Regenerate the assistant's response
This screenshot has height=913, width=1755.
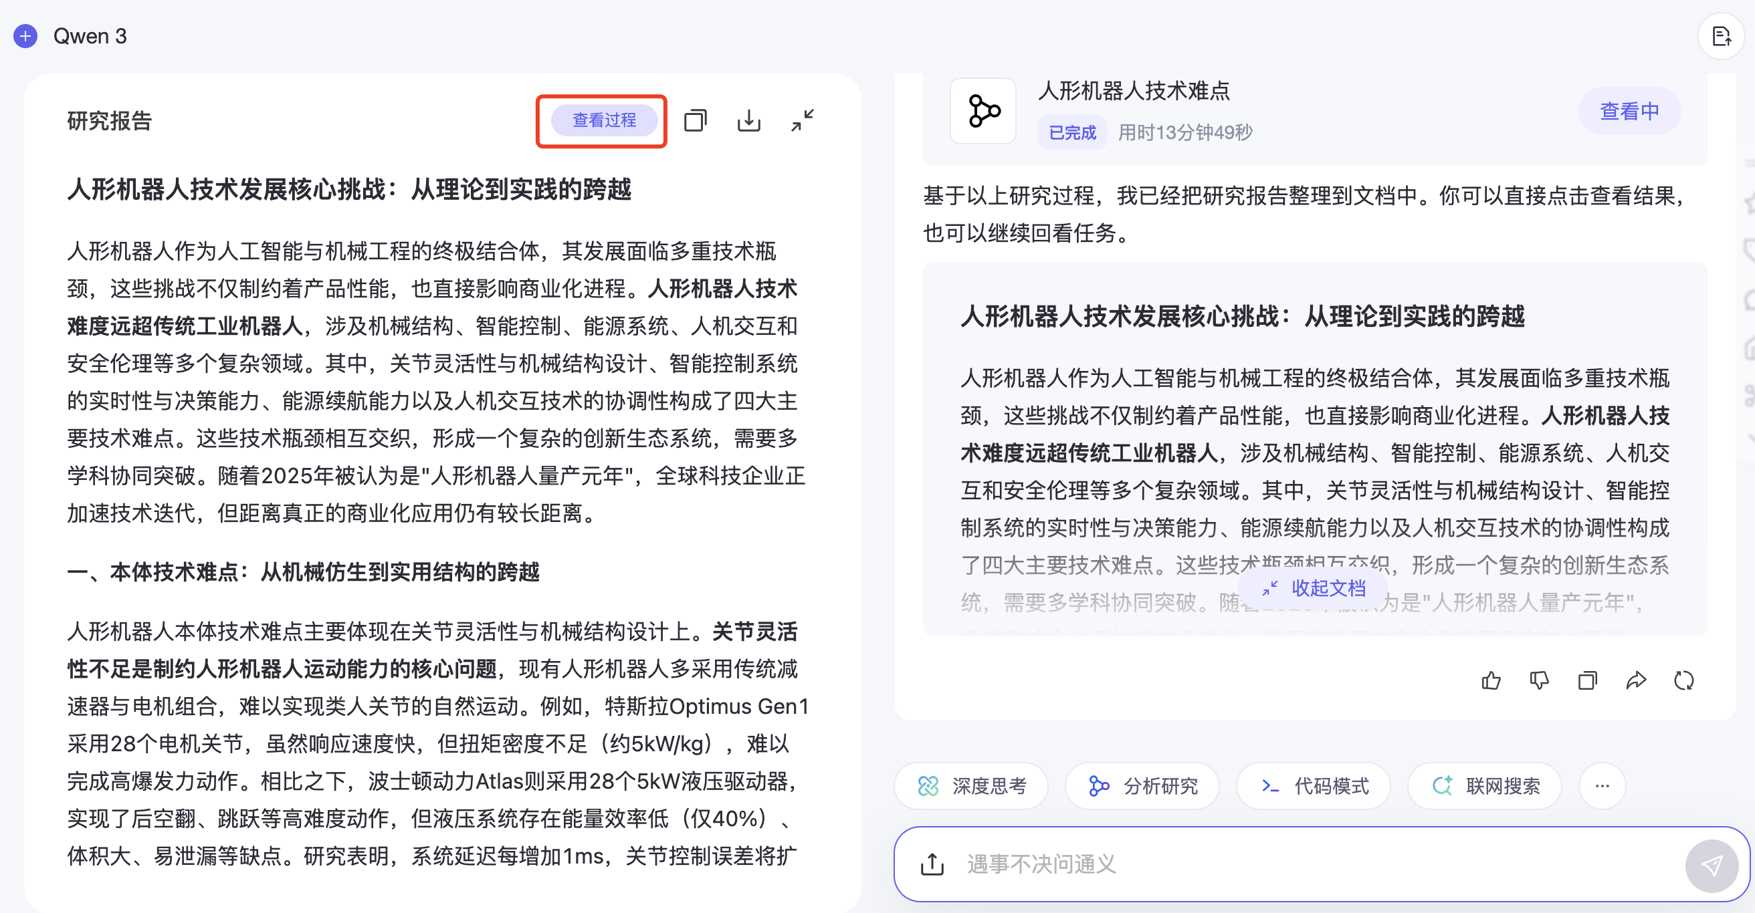tap(1684, 680)
